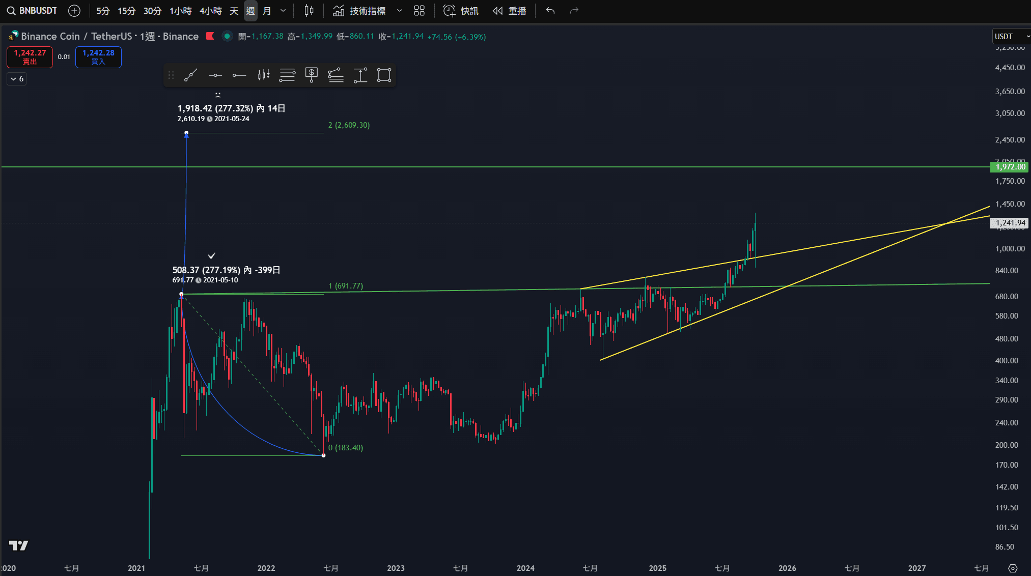Select the rectangle drawing tool
The width and height of the screenshot is (1031, 576).
pyautogui.click(x=384, y=75)
